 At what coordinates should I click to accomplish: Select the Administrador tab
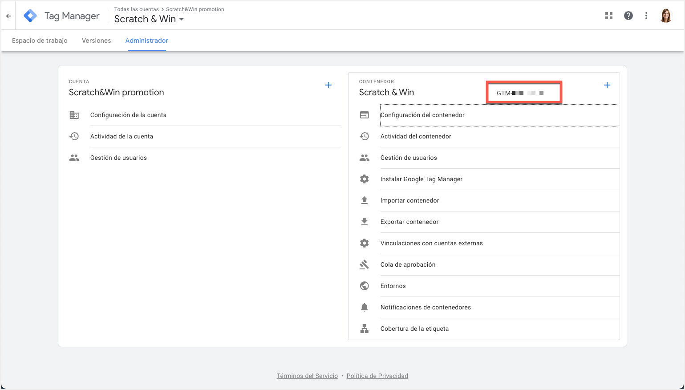147,41
